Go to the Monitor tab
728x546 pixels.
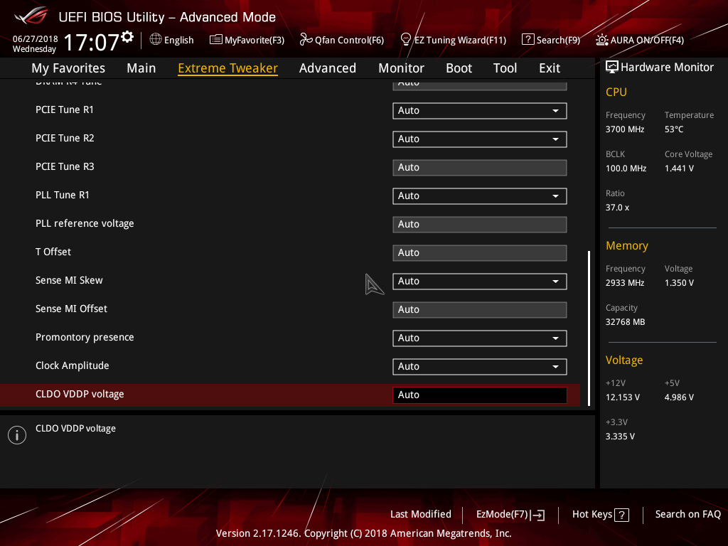click(401, 68)
